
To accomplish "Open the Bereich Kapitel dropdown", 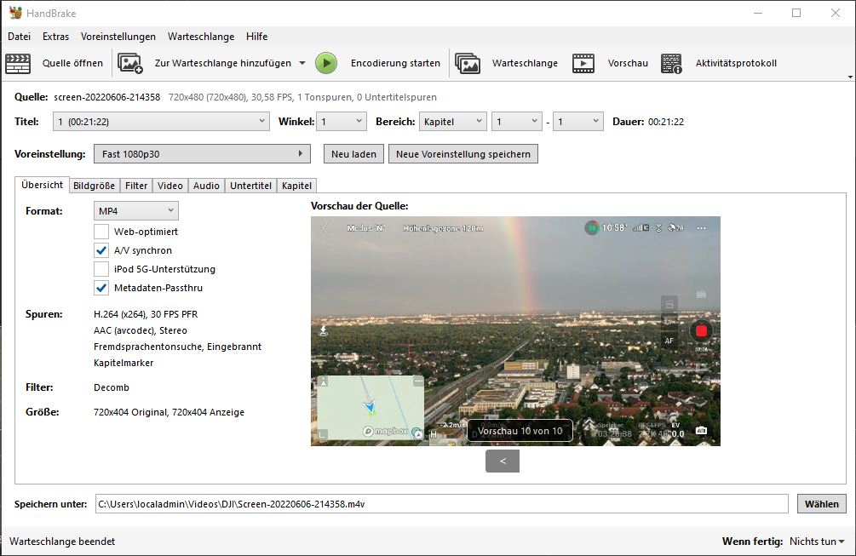I will [x=452, y=122].
